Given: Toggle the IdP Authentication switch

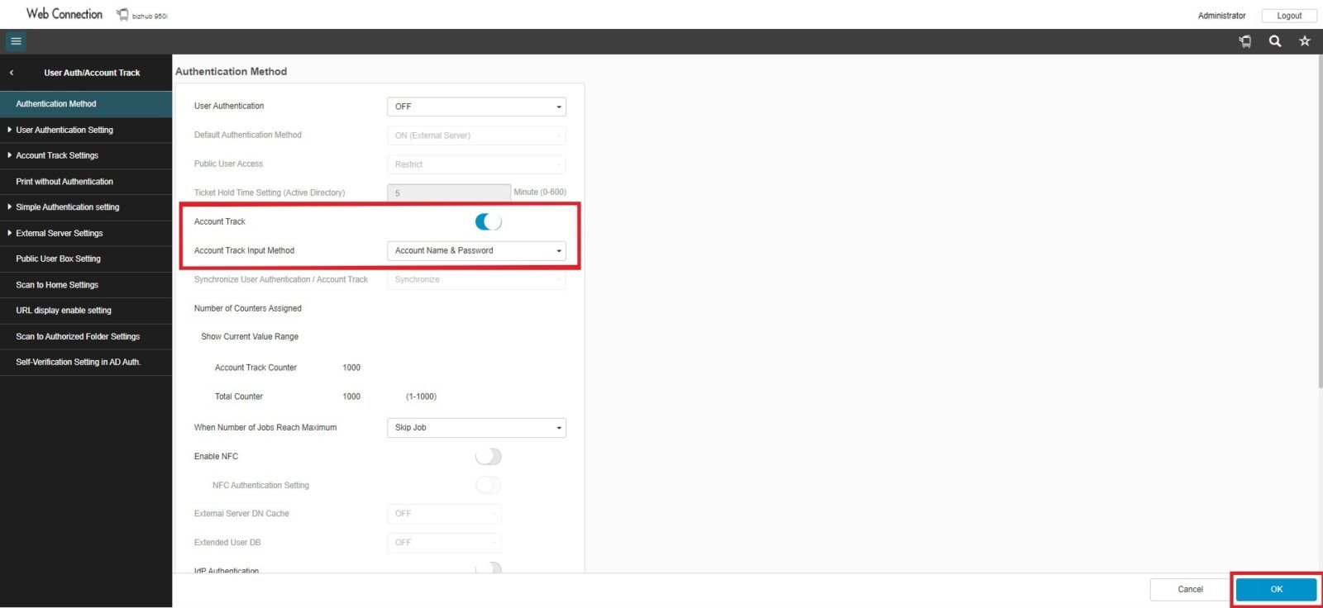Looking at the screenshot, I should [x=488, y=568].
